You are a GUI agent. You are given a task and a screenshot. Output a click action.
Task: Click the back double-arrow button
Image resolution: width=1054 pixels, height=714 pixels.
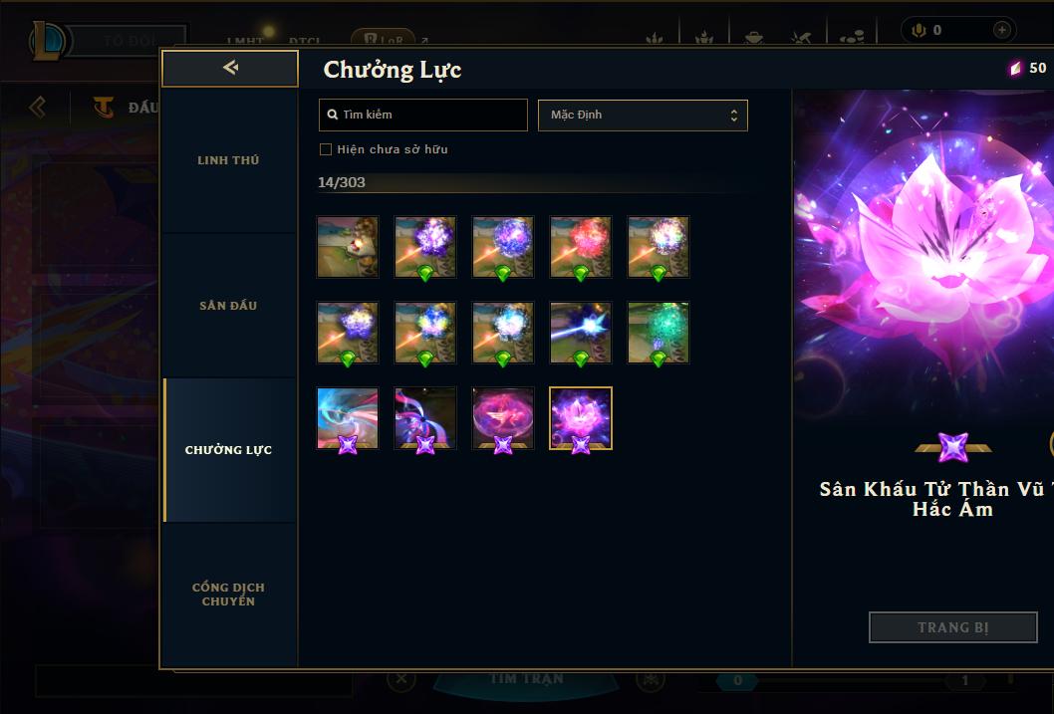[230, 68]
